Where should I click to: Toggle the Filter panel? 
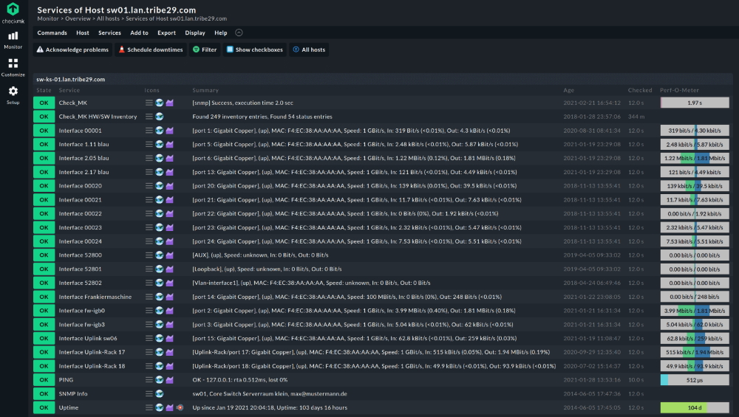pos(204,49)
